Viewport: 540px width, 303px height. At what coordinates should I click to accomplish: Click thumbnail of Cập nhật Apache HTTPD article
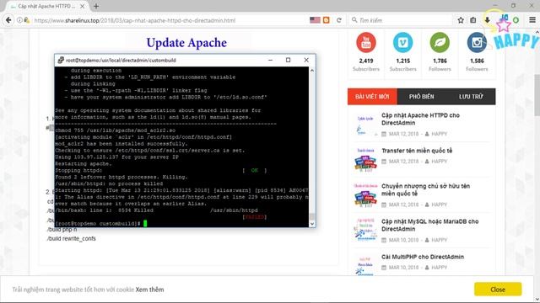click(x=365, y=125)
